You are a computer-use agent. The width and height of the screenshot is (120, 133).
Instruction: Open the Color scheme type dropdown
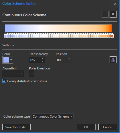(x=53, y=116)
